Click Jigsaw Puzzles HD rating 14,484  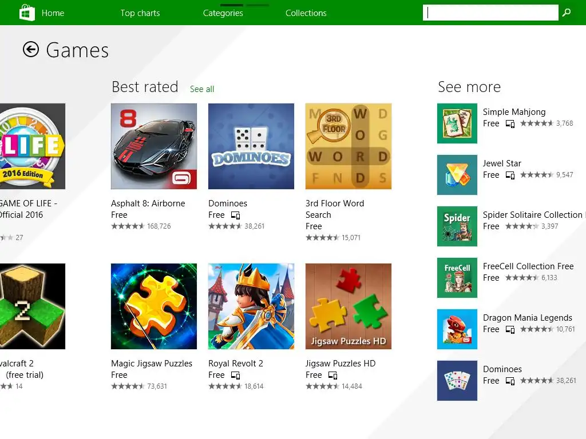pos(334,386)
